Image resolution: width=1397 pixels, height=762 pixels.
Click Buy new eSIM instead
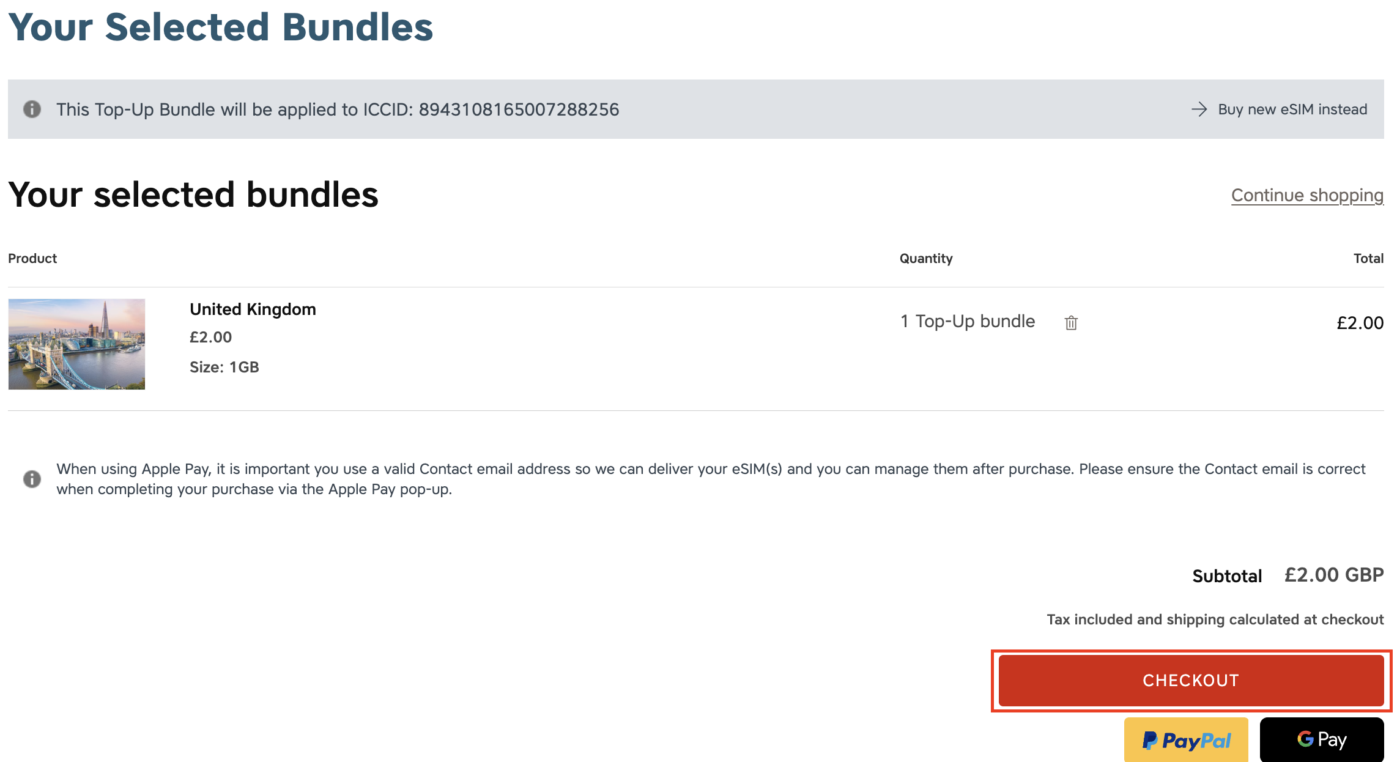(x=1292, y=109)
